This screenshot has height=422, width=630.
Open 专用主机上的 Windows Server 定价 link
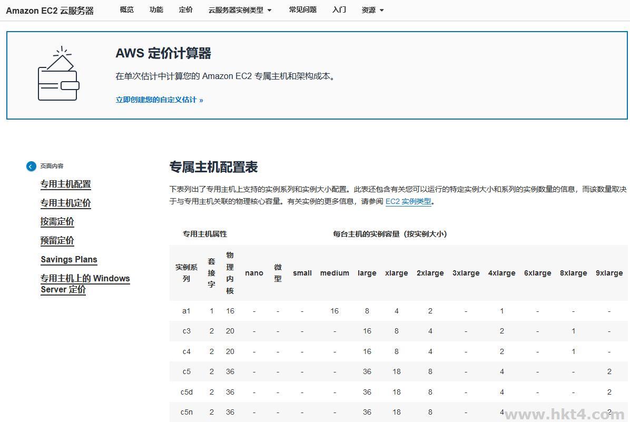pyautogui.click(x=85, y=284)
